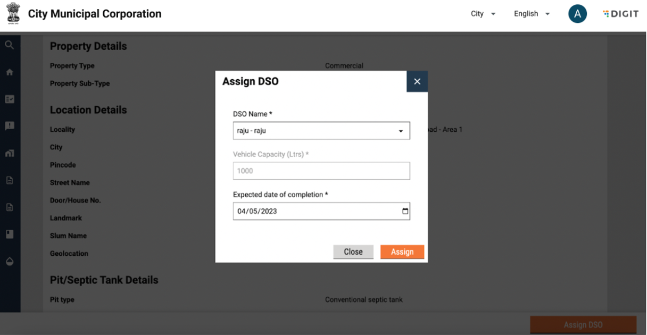Click the DIGIT logo in the header
The image size is (647, 335).
point(620,14)
